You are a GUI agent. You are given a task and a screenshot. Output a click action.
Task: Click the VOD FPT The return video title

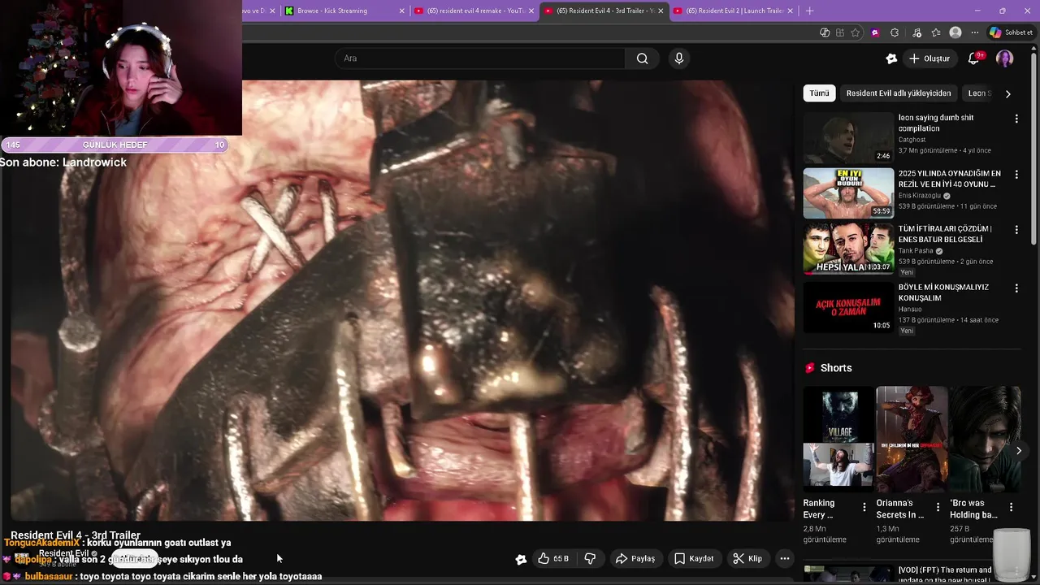click(x=945, y=575)
